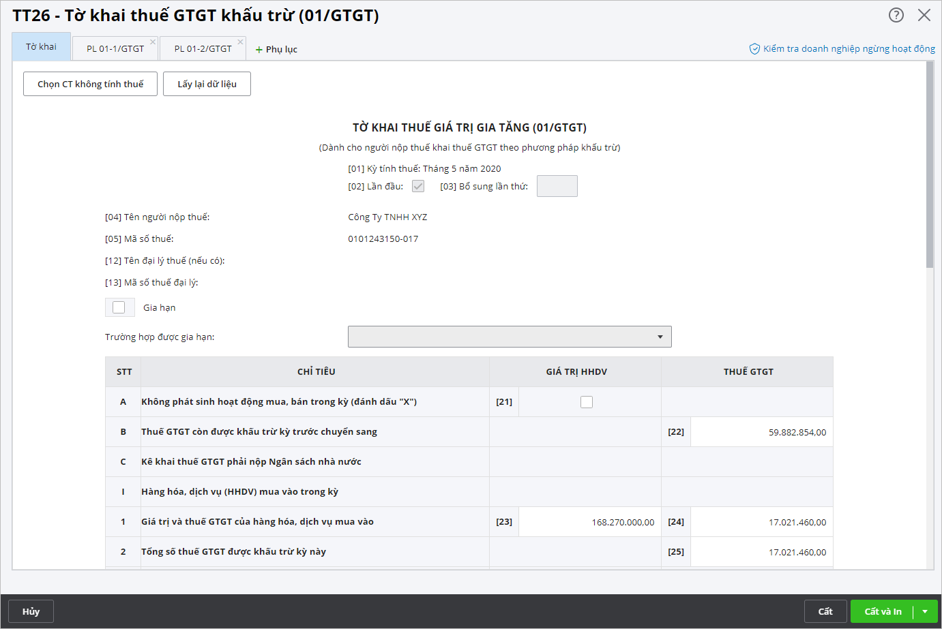Click row 2 Tổng số thuế GTGT được khấu trừ

[x=469, y=552]
